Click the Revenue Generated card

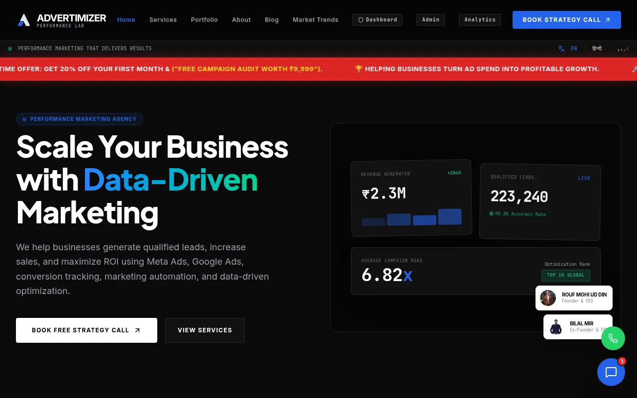tap(411, 198)
